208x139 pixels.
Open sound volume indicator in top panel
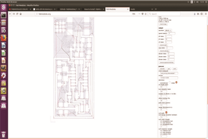pyautogui.click(x=198, y=2)
